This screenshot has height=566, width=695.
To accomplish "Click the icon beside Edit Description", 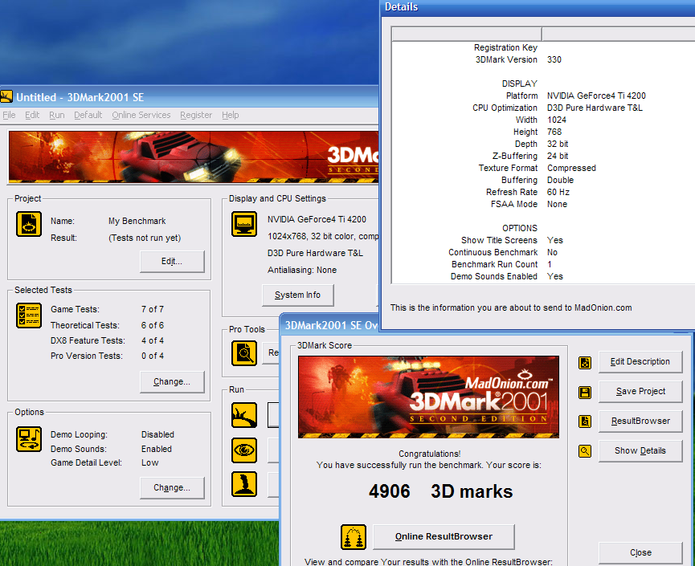I will (x=585, y=363).
